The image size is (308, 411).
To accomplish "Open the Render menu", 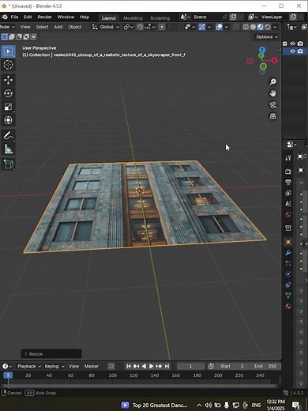I will click(x=44, y=17).
